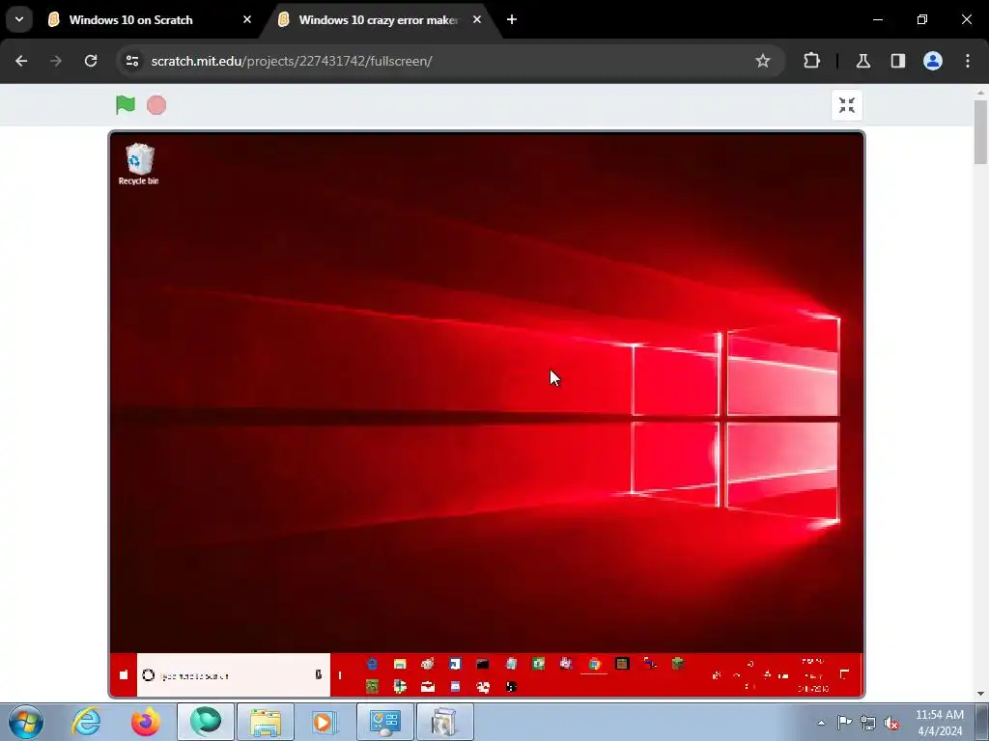The image size is (989, 741).
Task: Open Action Center flag in system tray
Action: tap(844, 723)
